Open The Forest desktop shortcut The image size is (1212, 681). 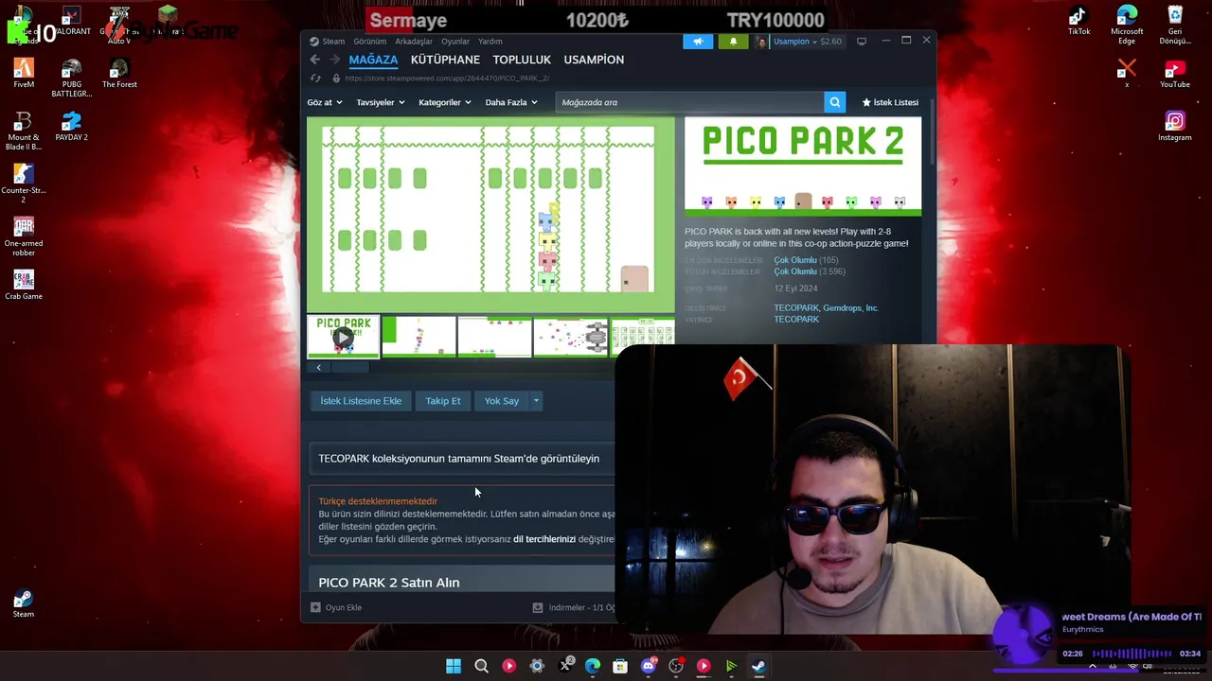(119, 73)
